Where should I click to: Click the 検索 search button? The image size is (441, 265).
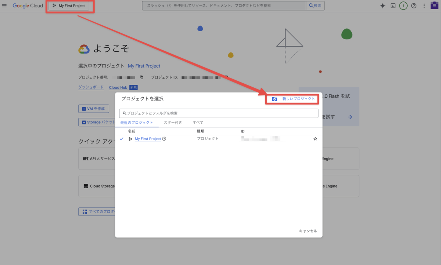pos(315,6)
